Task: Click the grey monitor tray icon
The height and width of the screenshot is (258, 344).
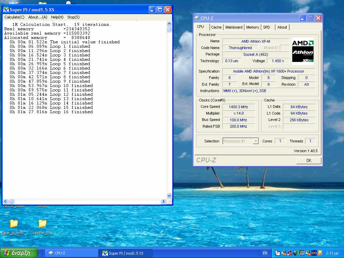Action: (302, 253)
